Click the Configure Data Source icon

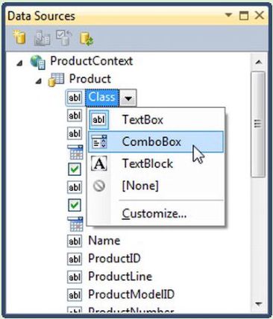(x=63, y=38)
